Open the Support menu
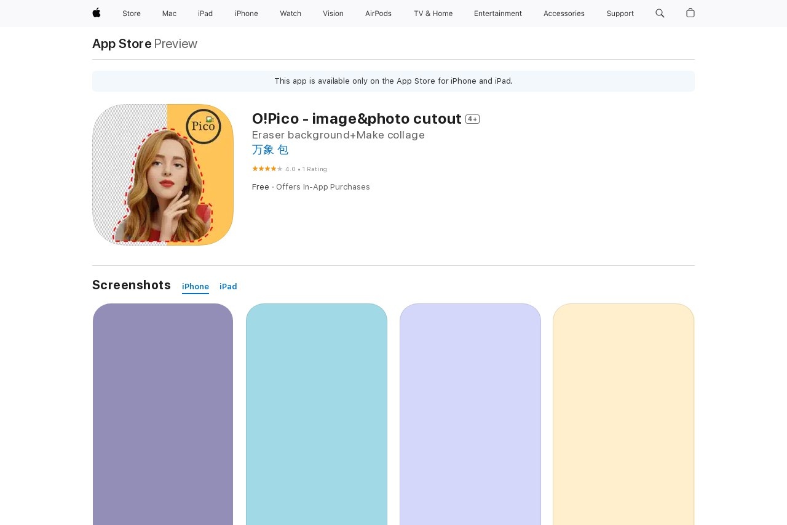 click(x=620, y=14)
